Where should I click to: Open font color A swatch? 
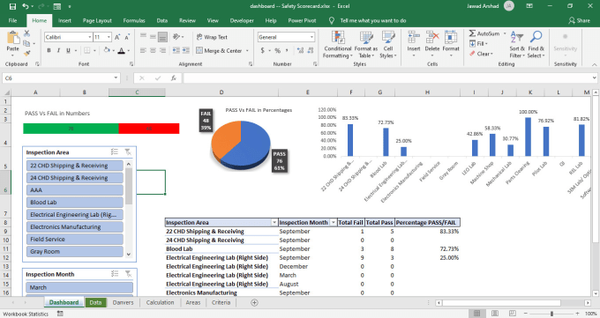coord(121,50)
